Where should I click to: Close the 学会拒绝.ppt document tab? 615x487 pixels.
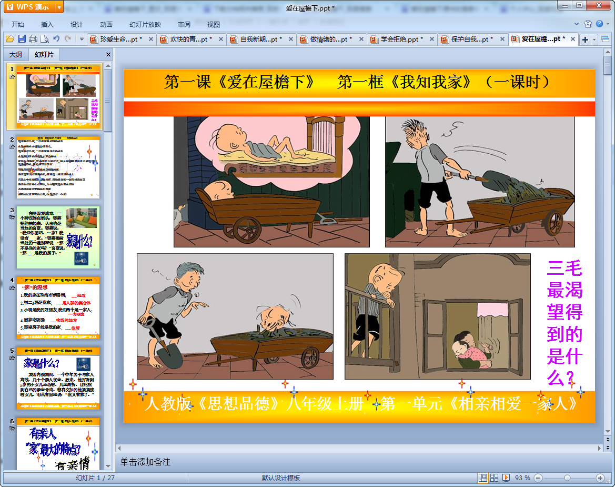coord(432,39)
